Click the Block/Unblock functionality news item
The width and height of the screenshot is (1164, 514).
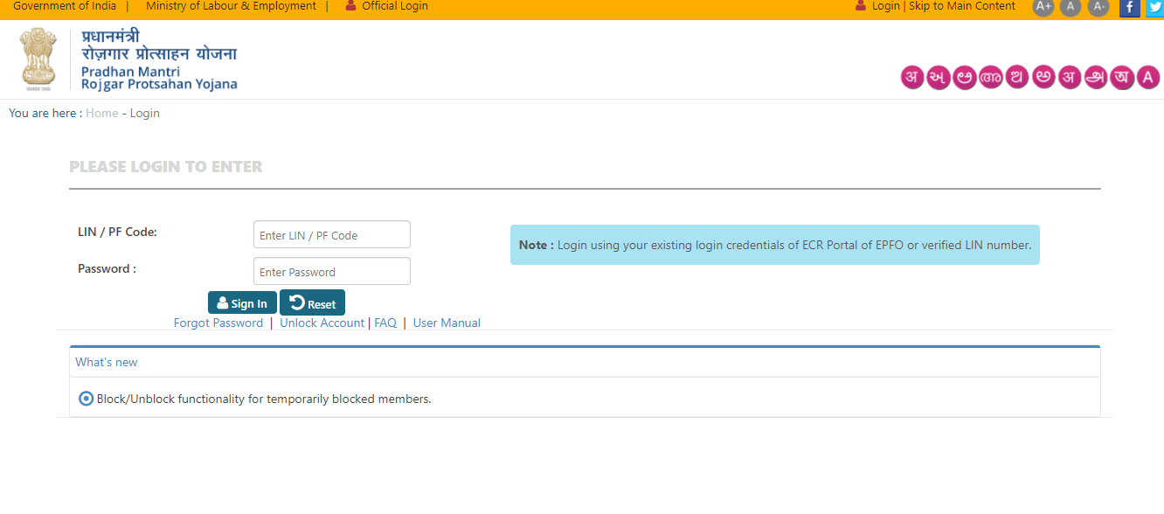[264, 399]
